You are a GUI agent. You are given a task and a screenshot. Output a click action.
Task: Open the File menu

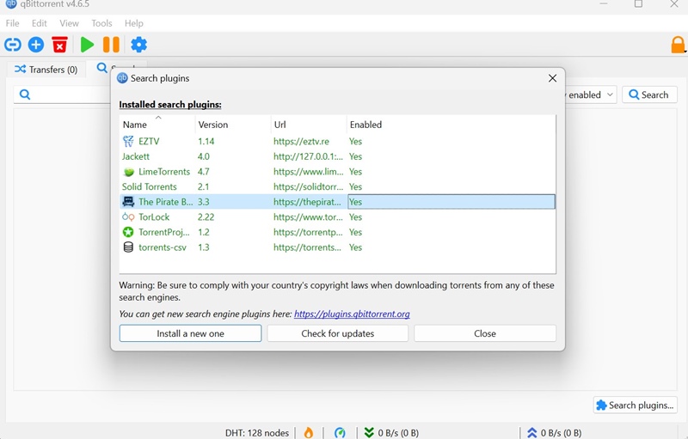tap(12, 23)
